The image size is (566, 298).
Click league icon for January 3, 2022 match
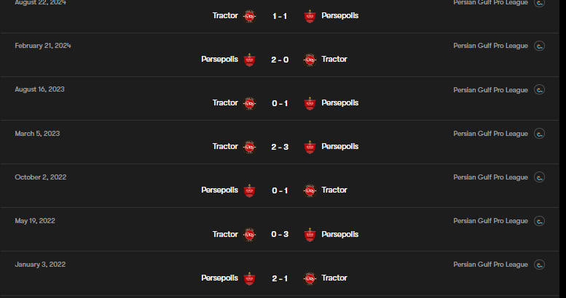(539, 265)
